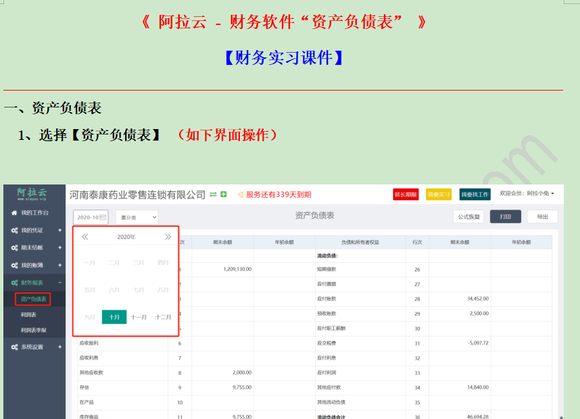Click the 在产品 row label
This screenshot has height=419, width=580.
(x=87, y=402)
